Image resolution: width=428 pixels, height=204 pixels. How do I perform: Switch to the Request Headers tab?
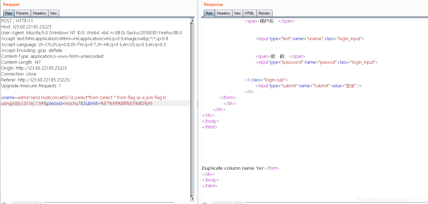click(39, 13)
